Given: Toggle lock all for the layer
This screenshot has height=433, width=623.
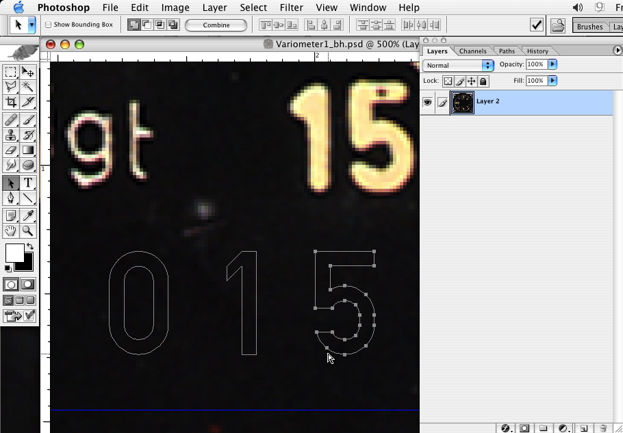Looking at the screenshot, I should point(483,81).
